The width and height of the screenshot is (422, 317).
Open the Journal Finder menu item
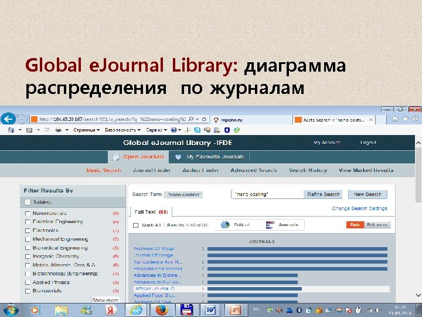click(x=152, y=170)
